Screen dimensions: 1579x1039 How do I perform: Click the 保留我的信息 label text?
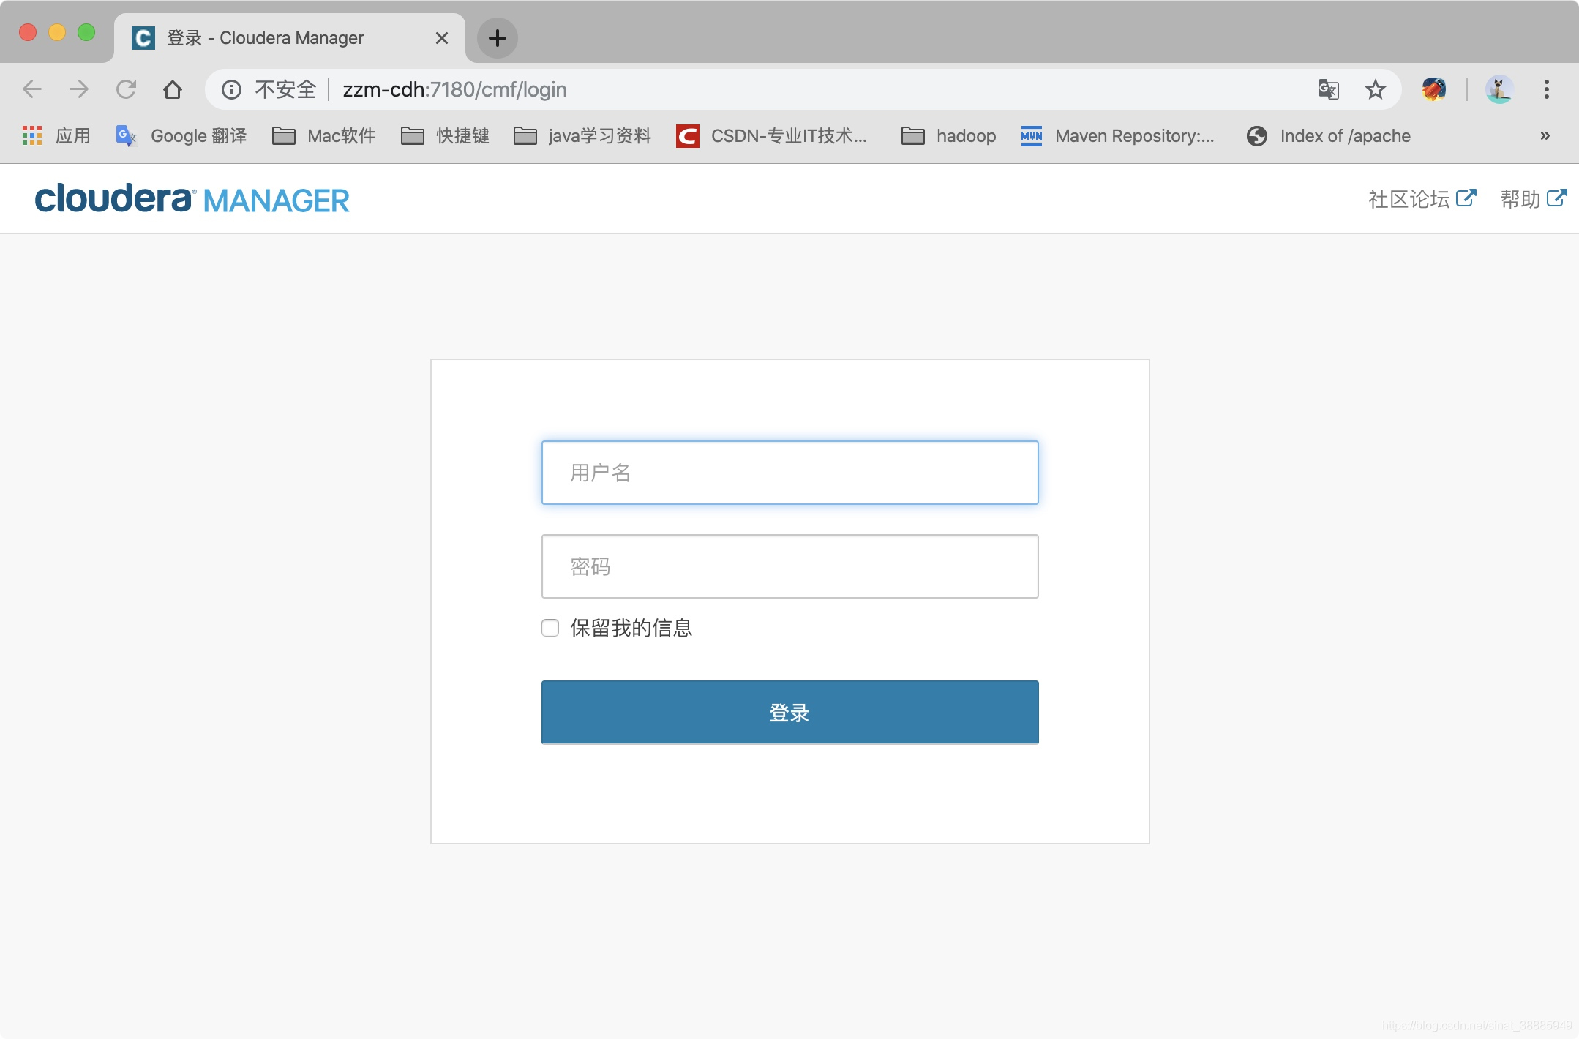click(631, 628)
